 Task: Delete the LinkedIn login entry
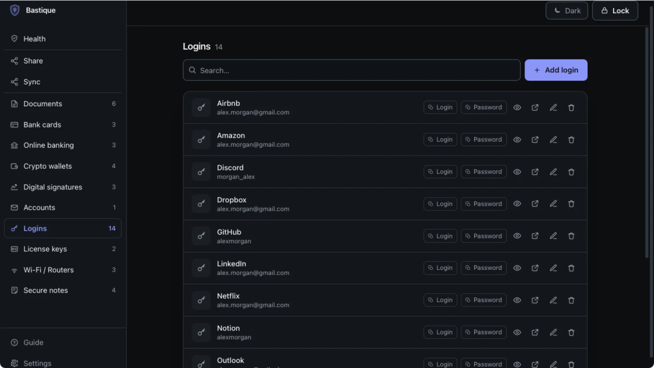point(571,268)
